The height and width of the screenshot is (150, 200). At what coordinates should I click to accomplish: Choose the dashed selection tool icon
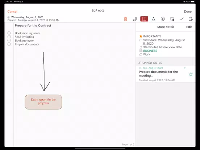(x=172, y=19)
